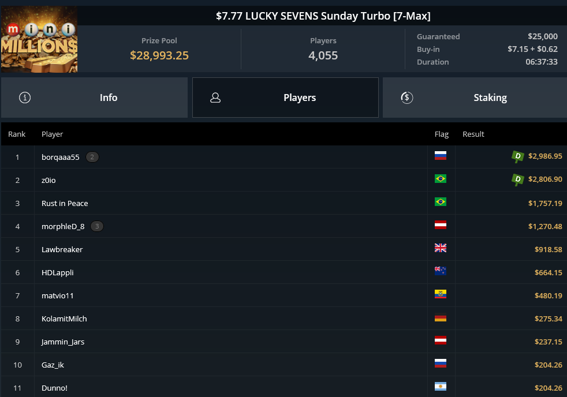Viewport: 567px width, 397px height.
Task: Click the number 2 badge next to borqaaa55
Action: (92, 157)
